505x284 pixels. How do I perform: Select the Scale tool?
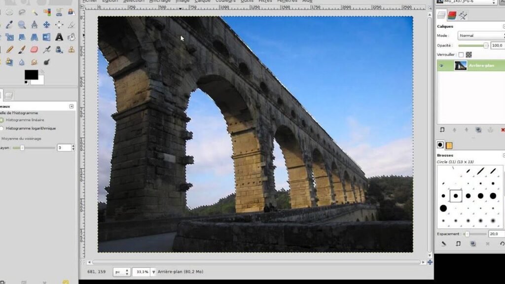coord(9,37)
